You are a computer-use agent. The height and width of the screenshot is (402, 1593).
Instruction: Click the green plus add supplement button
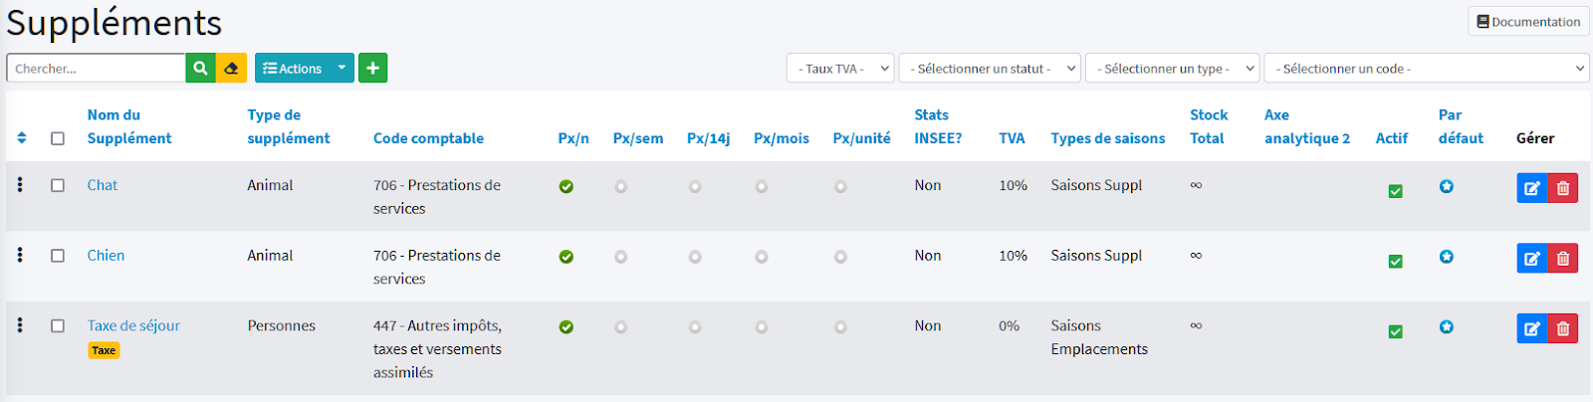372,69
